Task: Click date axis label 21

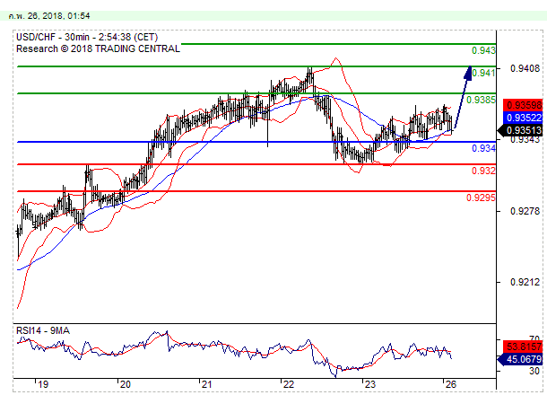Action: (x=207, y=384)
